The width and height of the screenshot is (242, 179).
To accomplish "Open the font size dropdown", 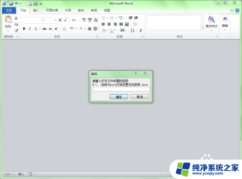I will point(55,20).
